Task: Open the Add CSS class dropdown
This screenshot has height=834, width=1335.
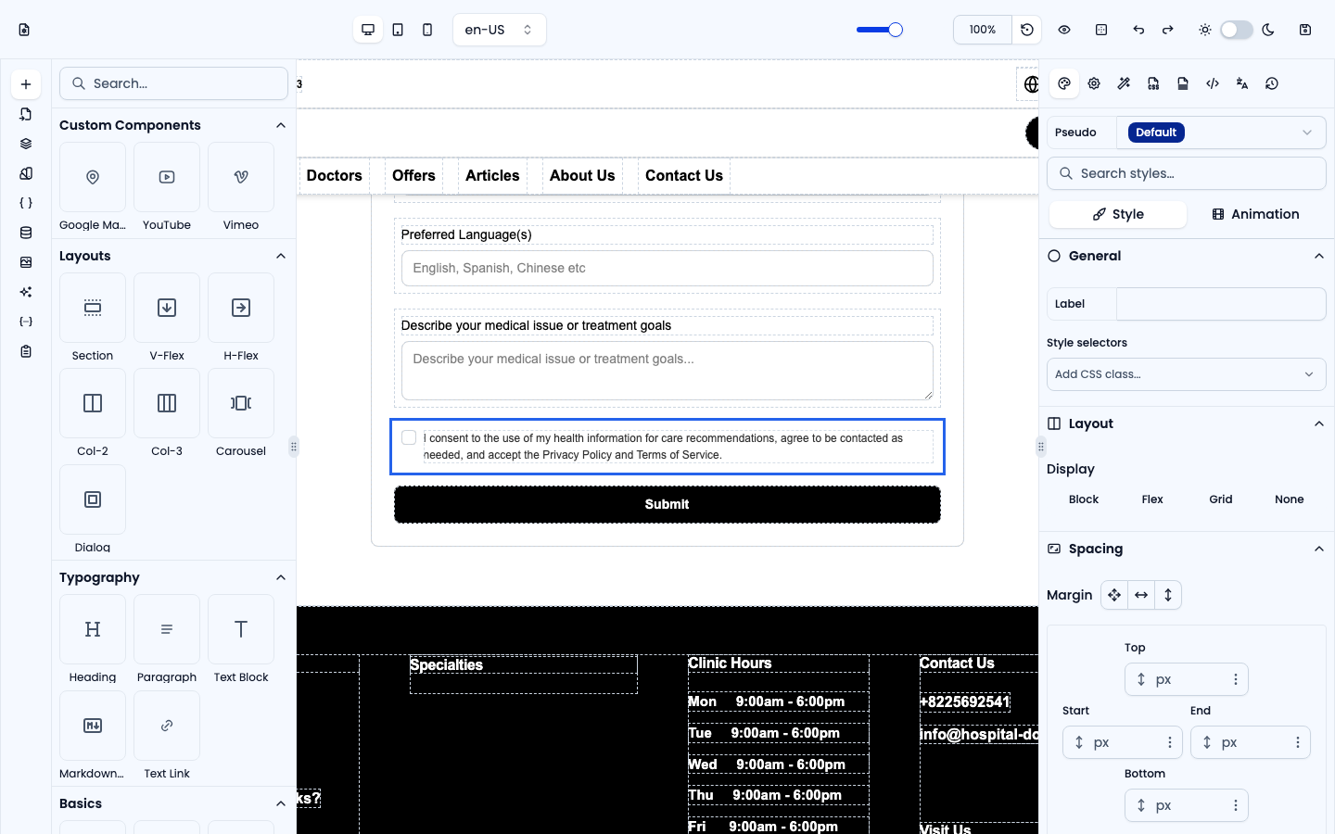Action: click(1187, 374)
